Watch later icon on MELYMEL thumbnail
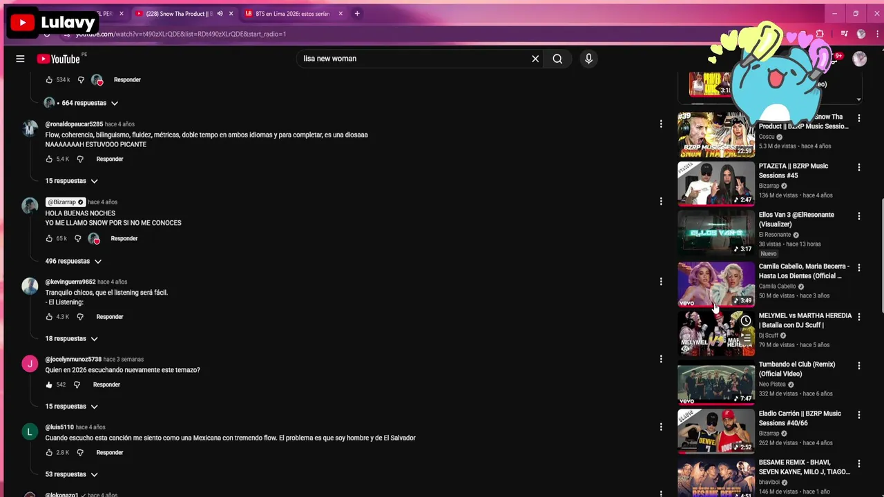The height and width of the screenshot is (497, 884). pyautogui.click(x=746, y=321)
